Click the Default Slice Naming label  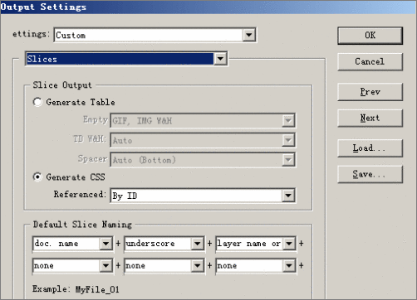click(x=82, y=225)
